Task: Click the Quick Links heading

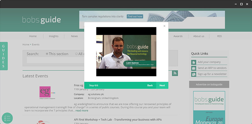Action: click(200, 54)
